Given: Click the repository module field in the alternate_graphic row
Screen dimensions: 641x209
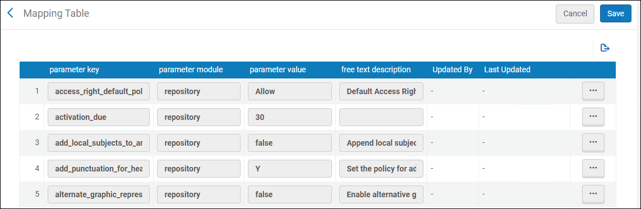Looking at the screenshot, I should coord(199,194).
